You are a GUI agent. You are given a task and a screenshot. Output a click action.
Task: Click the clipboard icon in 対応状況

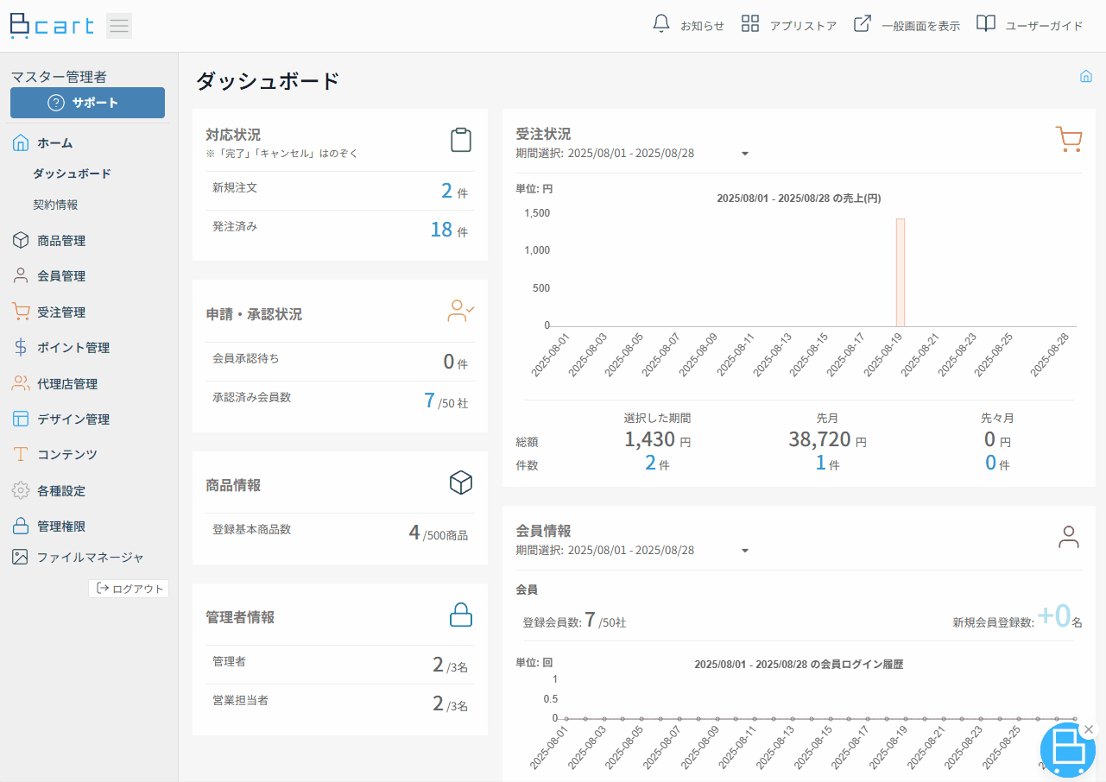[x=461, y=140]
